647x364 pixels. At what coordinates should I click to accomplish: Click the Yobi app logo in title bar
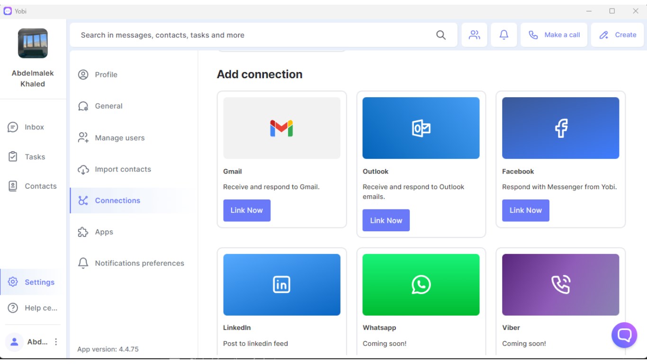pyautogui.click(x=7, y=11)
